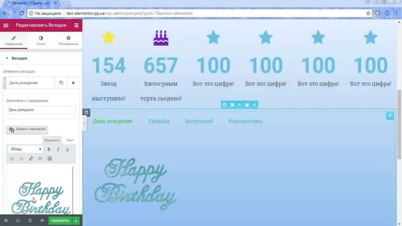Click the 154 counter number
This screenshot has height=226, width=402.
(109, 65)
